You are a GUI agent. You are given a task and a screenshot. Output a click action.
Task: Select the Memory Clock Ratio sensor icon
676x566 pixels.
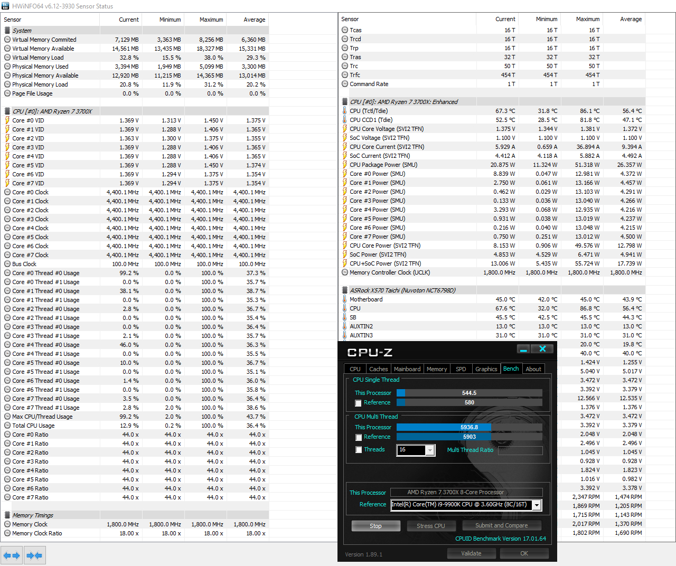pyautogui.click(x=7, y=533)
